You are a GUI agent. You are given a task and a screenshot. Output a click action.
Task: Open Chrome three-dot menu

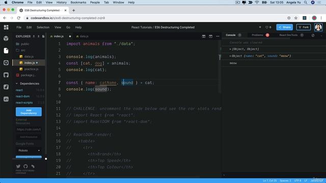(321, 18)
